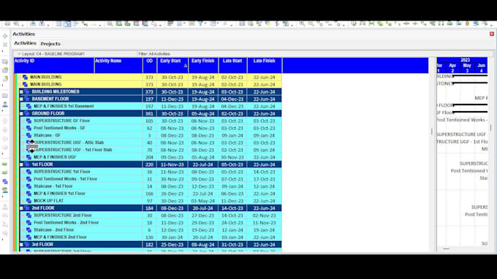497x279 pixels.
Task: Collapse the 1st FLOOR group
Action: coord(21,164)
